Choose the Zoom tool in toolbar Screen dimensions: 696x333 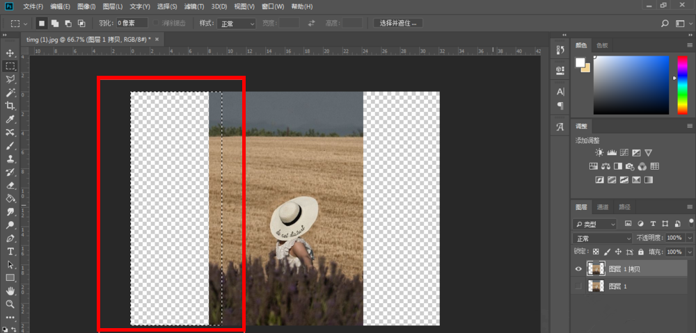(10, 304)
